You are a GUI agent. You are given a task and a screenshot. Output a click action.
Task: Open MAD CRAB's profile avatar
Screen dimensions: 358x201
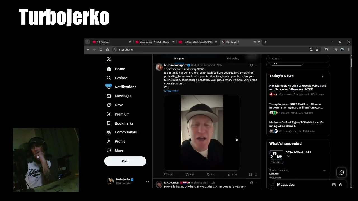click(x=159, y=185)
